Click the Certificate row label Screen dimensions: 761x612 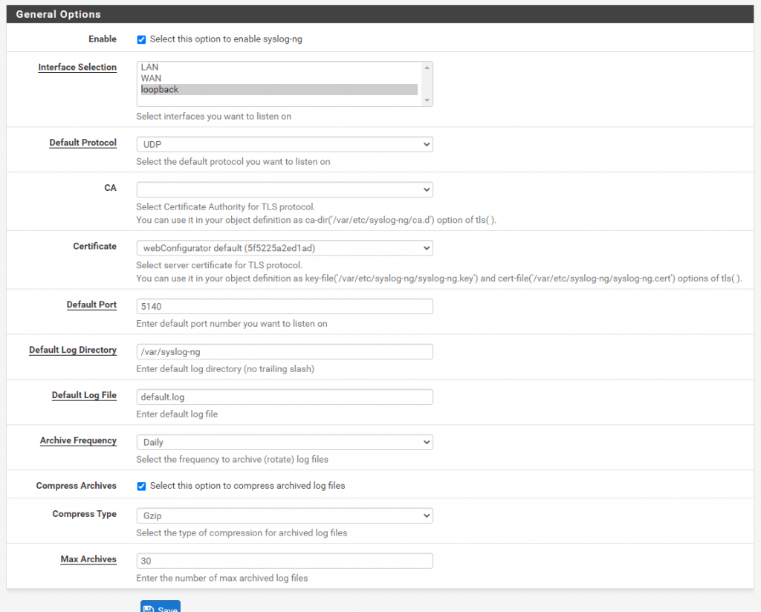coord(94,247)
